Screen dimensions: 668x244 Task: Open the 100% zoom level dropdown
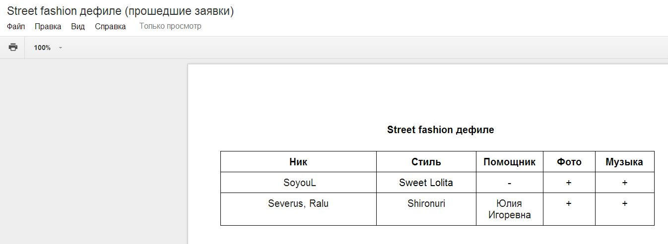48,48
